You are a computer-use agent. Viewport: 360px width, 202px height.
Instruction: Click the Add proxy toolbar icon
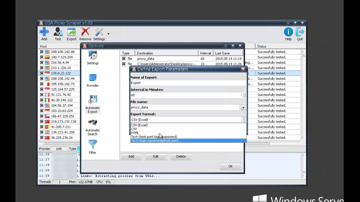44,34
